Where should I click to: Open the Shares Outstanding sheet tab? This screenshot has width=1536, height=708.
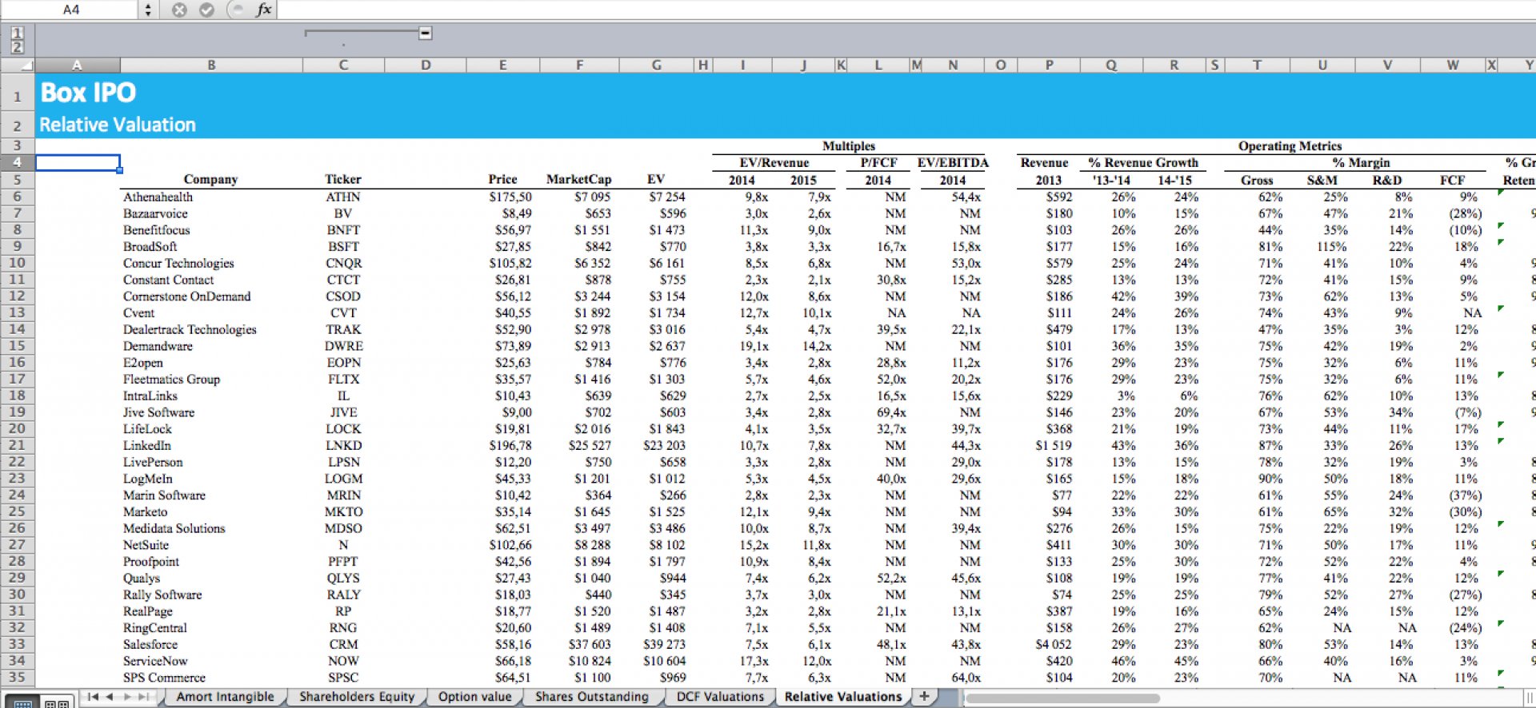point(592,697)
